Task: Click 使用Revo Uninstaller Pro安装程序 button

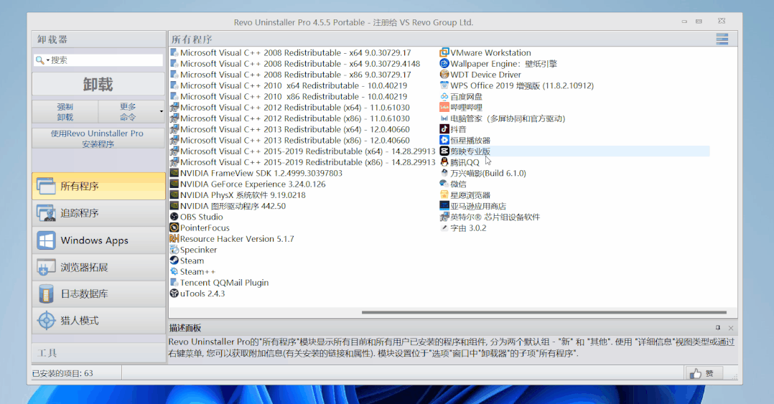Action: [x=98, y=138]
